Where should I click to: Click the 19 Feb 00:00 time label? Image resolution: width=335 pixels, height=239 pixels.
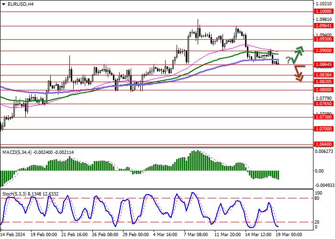[44, 235]
